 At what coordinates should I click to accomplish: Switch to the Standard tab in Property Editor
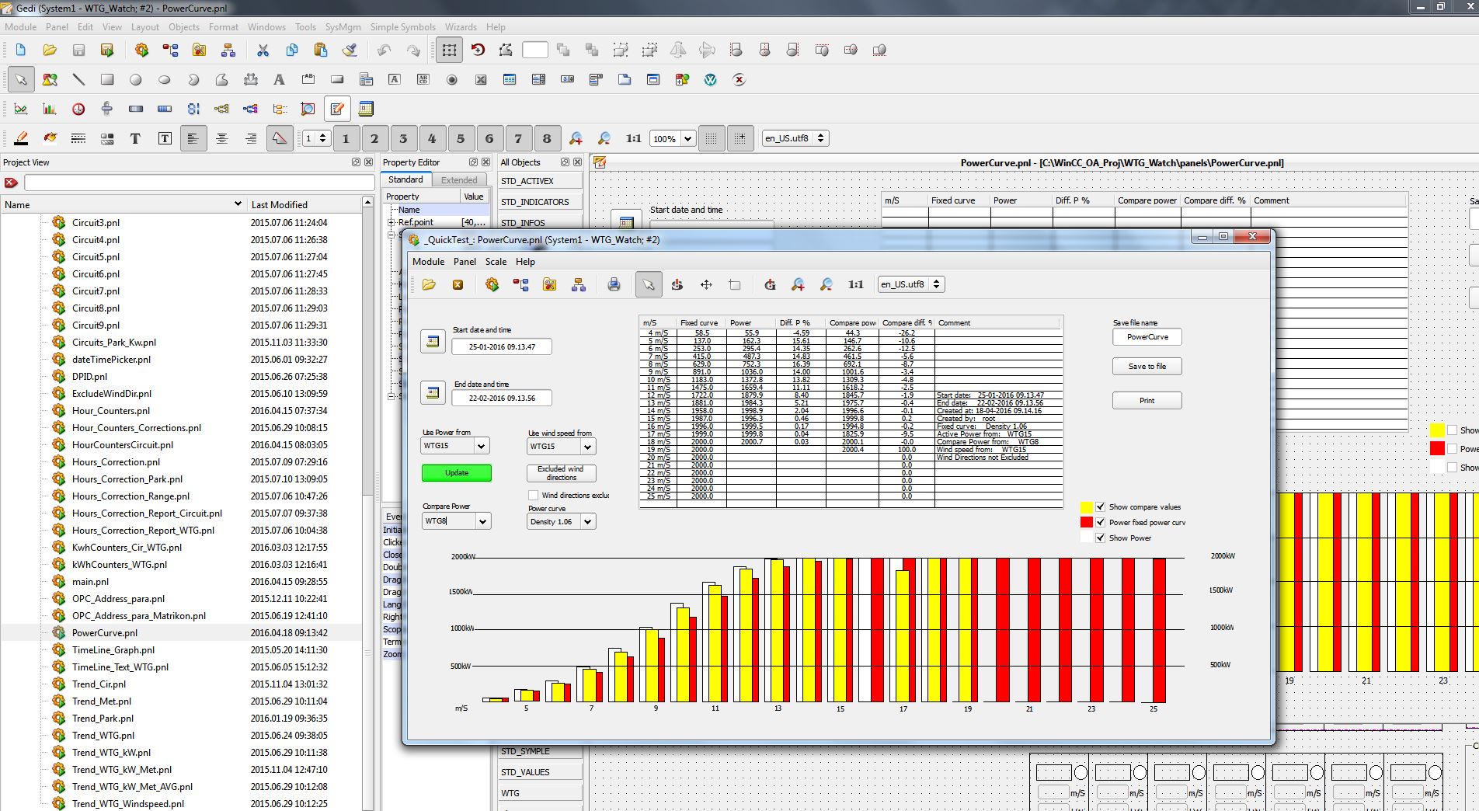coord(405,179)
